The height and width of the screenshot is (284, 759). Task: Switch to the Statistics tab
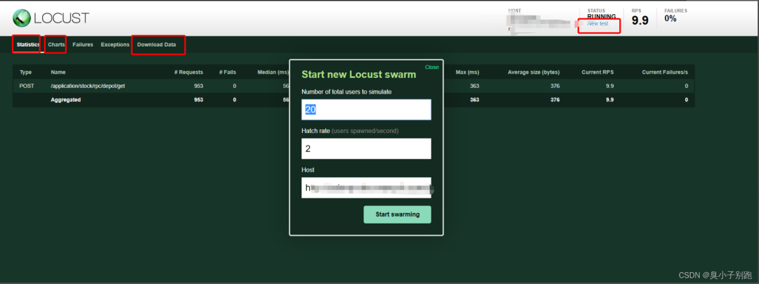(x=28, y=44)
